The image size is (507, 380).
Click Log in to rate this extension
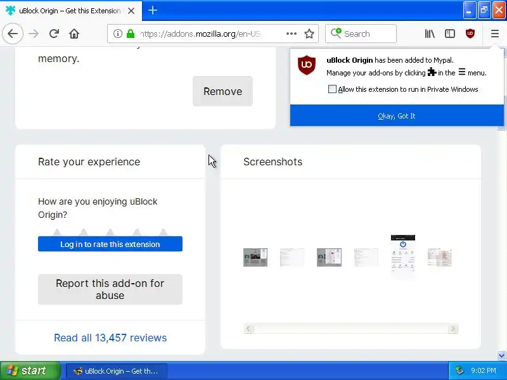(x=110, y=244)
